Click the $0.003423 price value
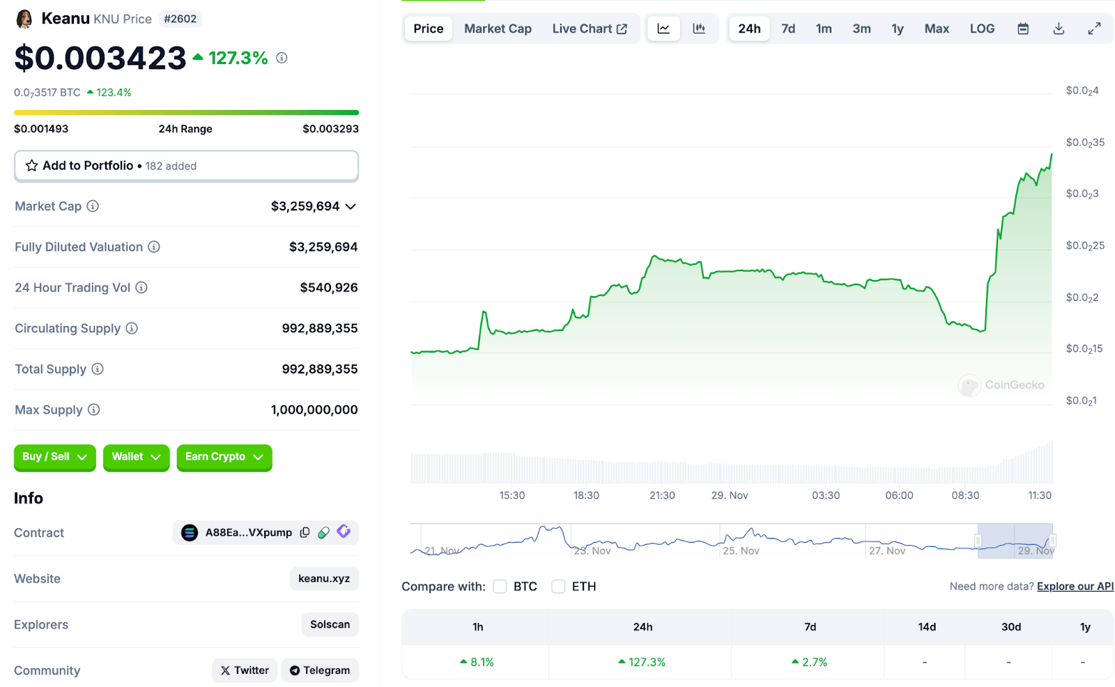The image size is (1115, 687). (100, 58)
